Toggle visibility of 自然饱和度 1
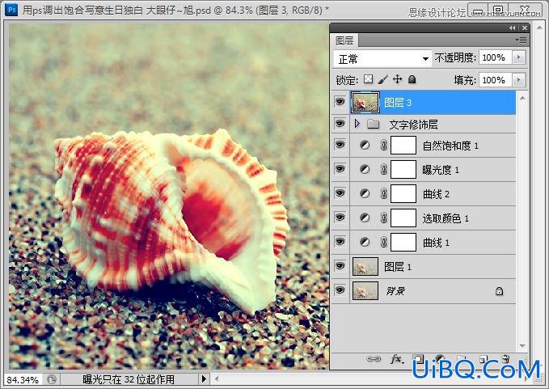Image resolution: width=549 pixels, height=389 pixels. pyautogui.click(x=340, y=144)
